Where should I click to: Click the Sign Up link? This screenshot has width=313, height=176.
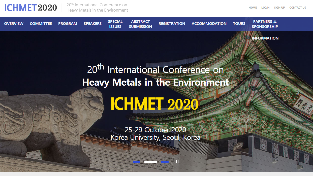point(279,8)
